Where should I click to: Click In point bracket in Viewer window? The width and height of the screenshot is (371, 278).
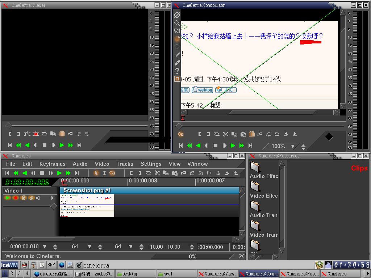(10, 134)
